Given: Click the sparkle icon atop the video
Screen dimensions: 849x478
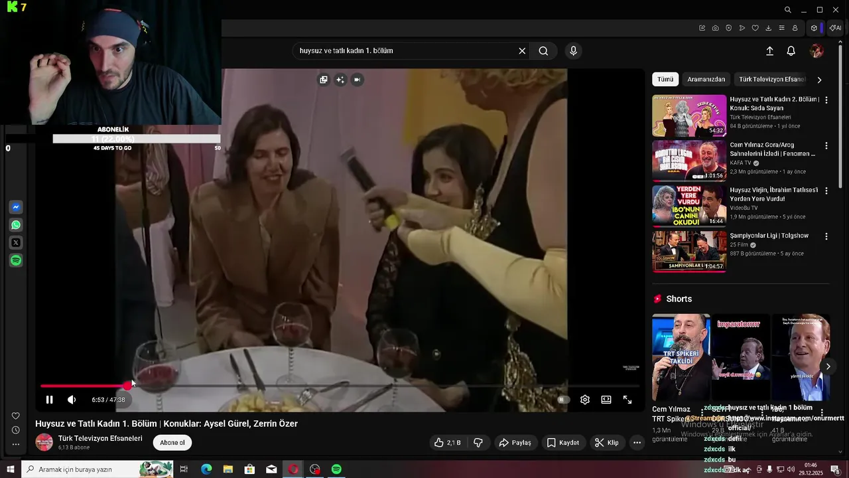Looking at the screenshot, I should coord(340,80).
